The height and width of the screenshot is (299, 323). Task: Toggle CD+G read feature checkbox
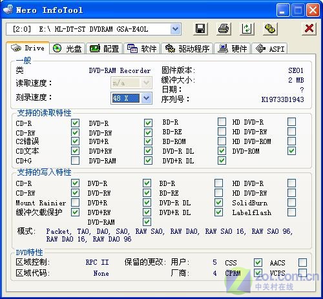(75, 161)
